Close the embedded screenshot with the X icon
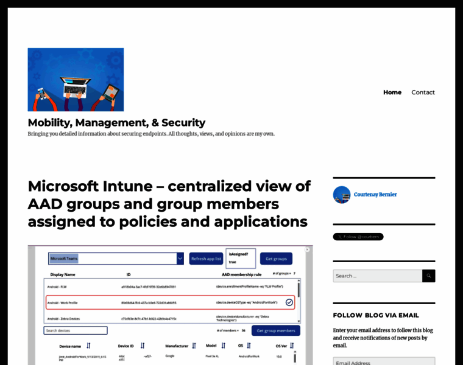The image size is (463, 365). (x=307, y=249)
